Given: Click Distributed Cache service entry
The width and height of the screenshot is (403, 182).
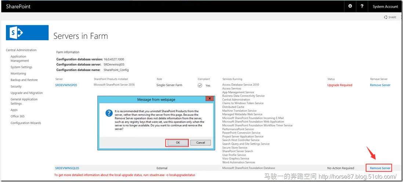Looking at the screenshot, I should pos(233,107).
